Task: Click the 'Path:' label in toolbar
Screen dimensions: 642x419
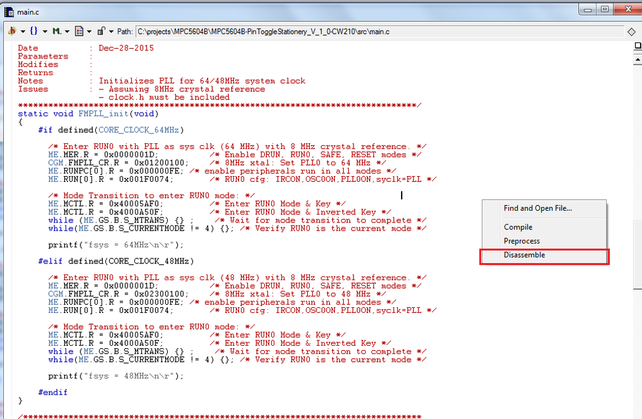Action: point(125,31)
